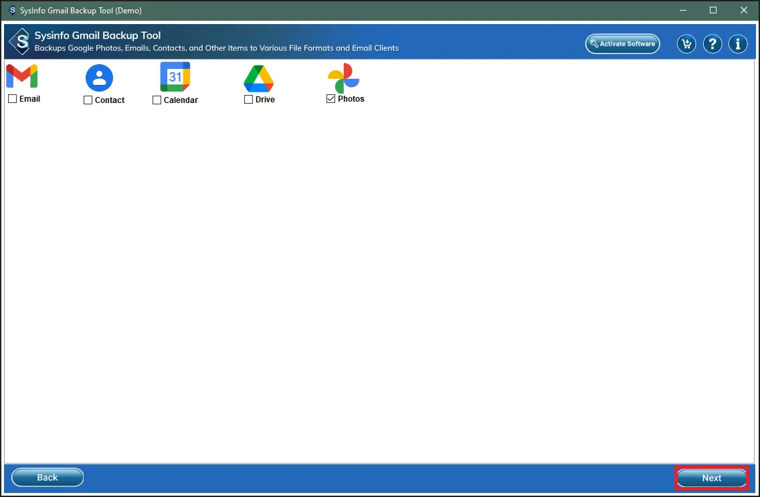
Task: Click the Contact label text
Action: (110, 100)
